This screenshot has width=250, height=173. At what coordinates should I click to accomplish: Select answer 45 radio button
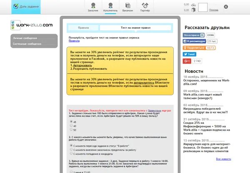(71, 121)
